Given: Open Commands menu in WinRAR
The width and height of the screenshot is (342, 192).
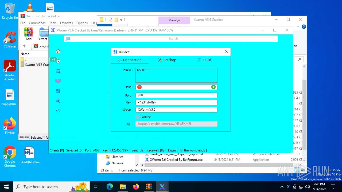Looking at the screenshot, I should (37, 23).
